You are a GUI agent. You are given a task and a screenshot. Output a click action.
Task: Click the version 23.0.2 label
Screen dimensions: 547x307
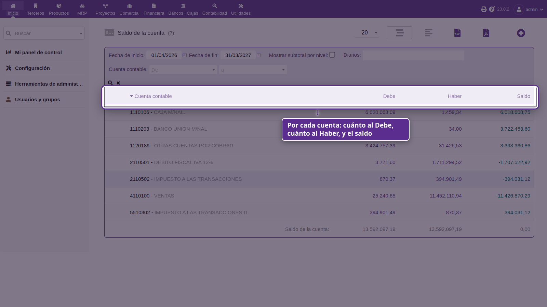click(x=503, y=9)
